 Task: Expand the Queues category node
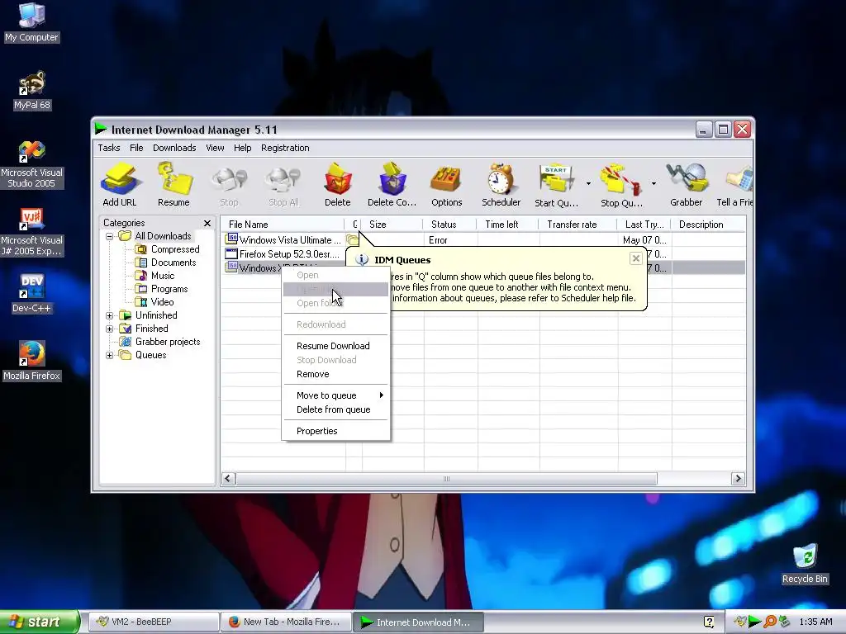(x=110, y=355)
